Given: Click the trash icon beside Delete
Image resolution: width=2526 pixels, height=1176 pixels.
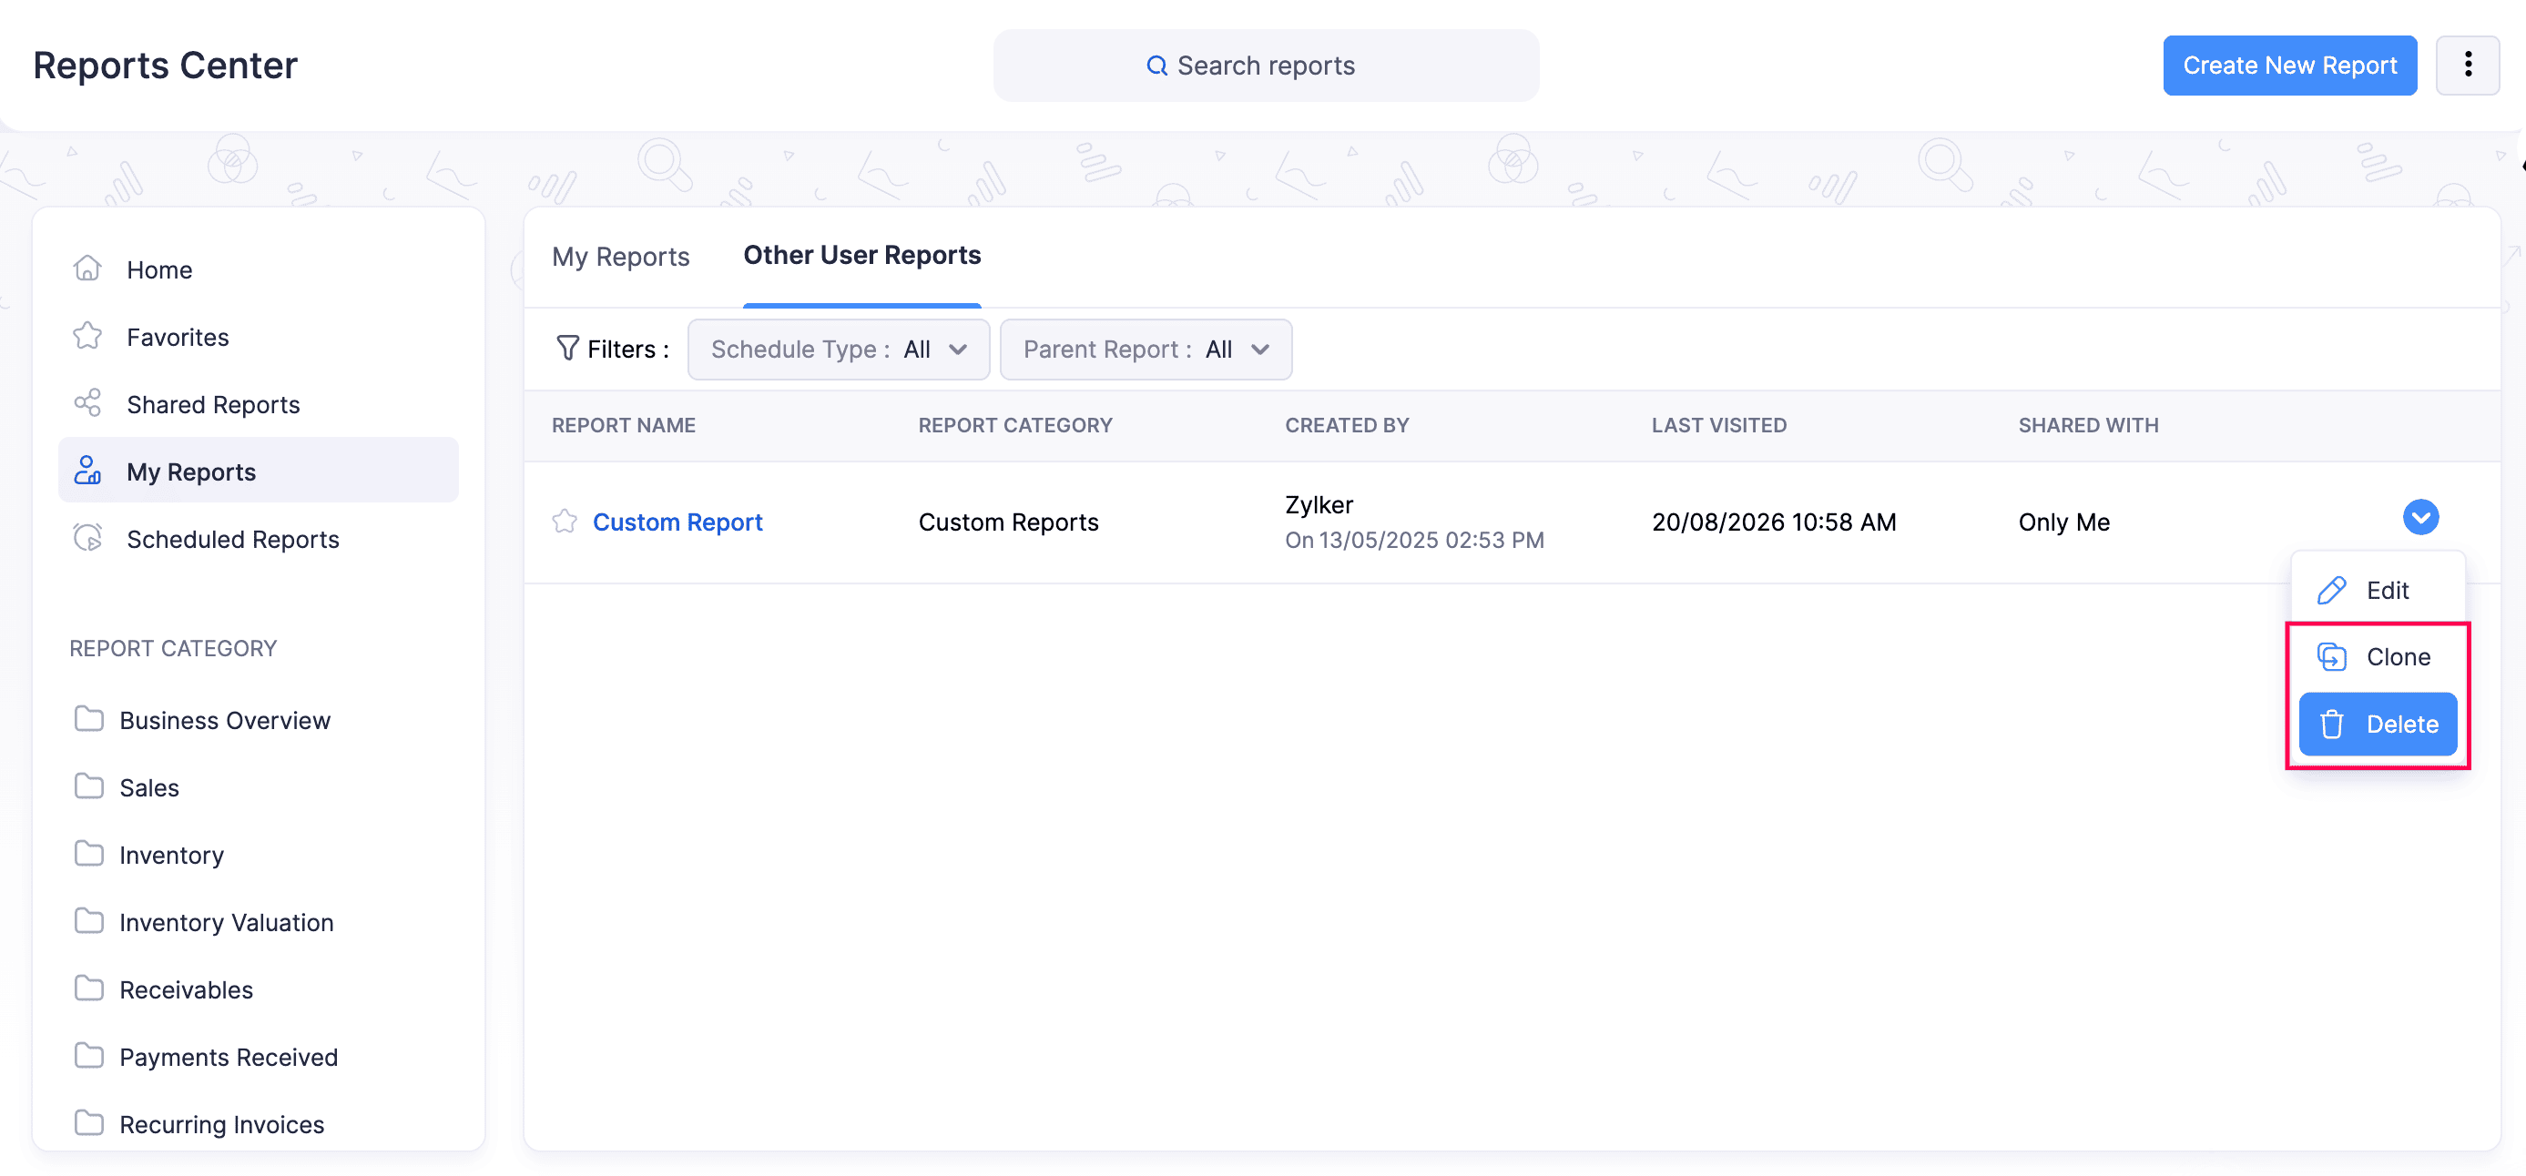Looking at the screenshot, I should pyautogui.click(x=2331, y=725).
